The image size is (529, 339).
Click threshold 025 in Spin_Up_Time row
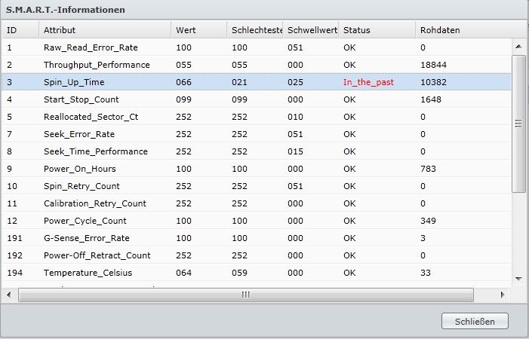(295, 82)
